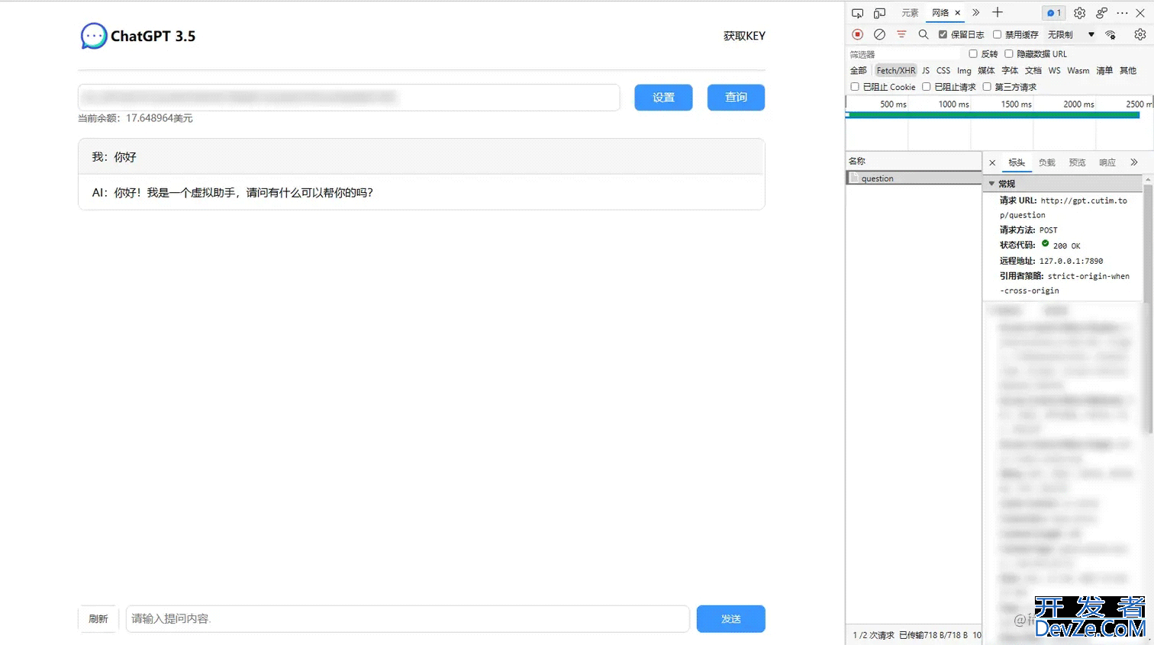1154x645 pixels.
Task: Switch to the 负载 tab
Action: tap(1046, 162)
